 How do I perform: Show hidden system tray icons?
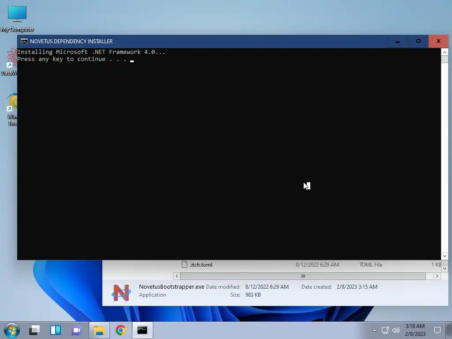(x=374, y=330)
